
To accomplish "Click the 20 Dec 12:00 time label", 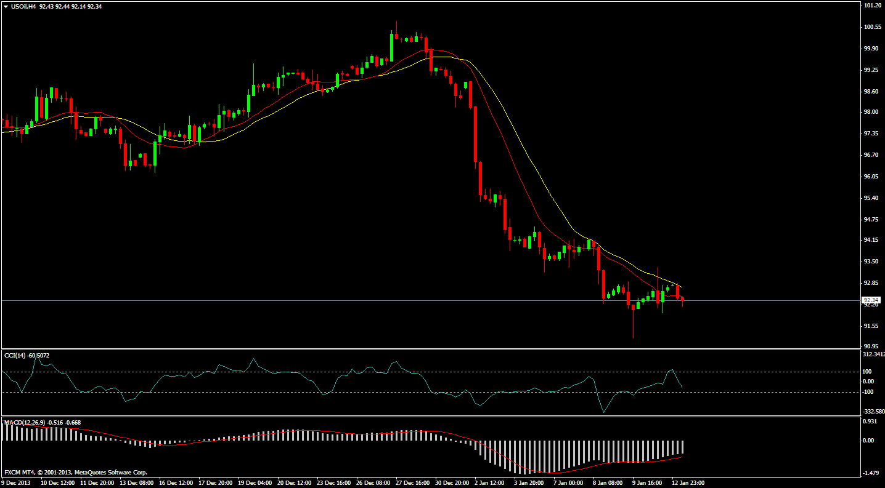I will [x=294, y=483].
